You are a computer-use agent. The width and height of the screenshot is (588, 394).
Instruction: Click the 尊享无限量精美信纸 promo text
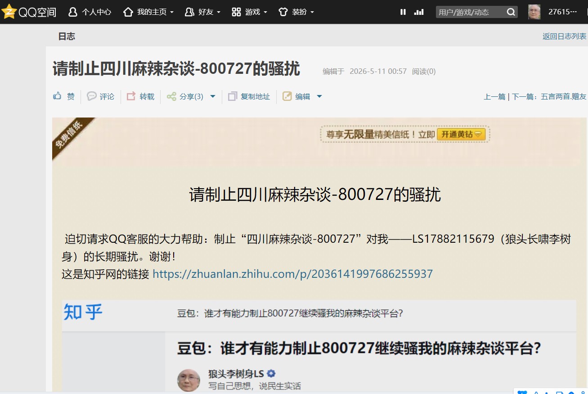click(381, 134)
